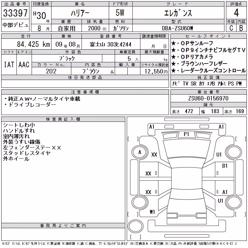Click the note 左フェンダーステーXX

click(x=32, y=148)
